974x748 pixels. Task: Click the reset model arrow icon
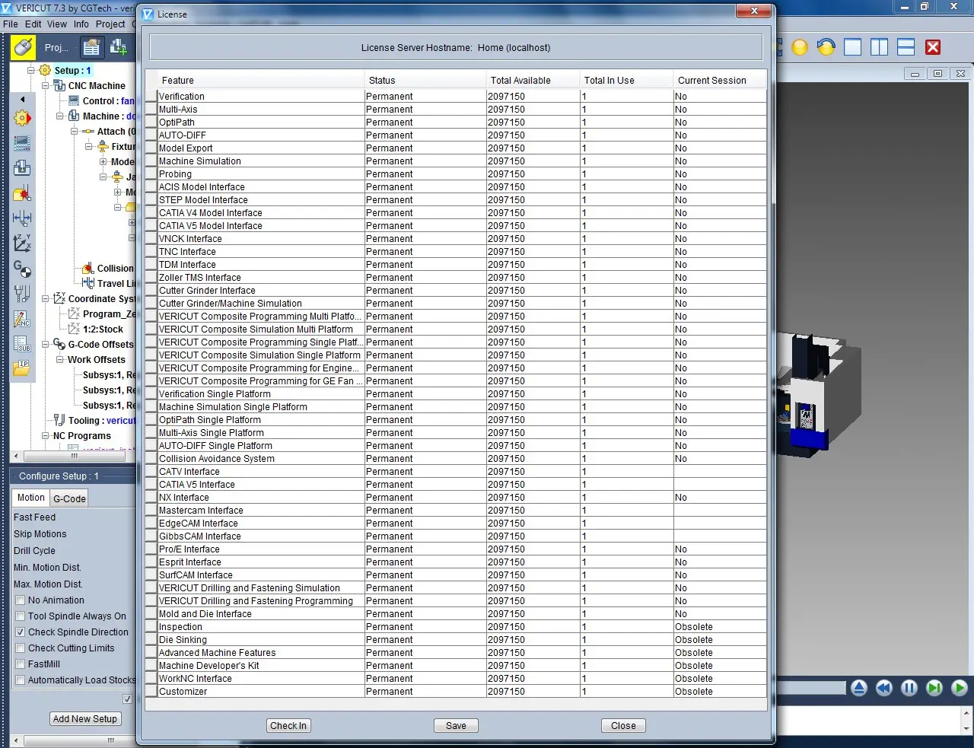coord(826,47)
